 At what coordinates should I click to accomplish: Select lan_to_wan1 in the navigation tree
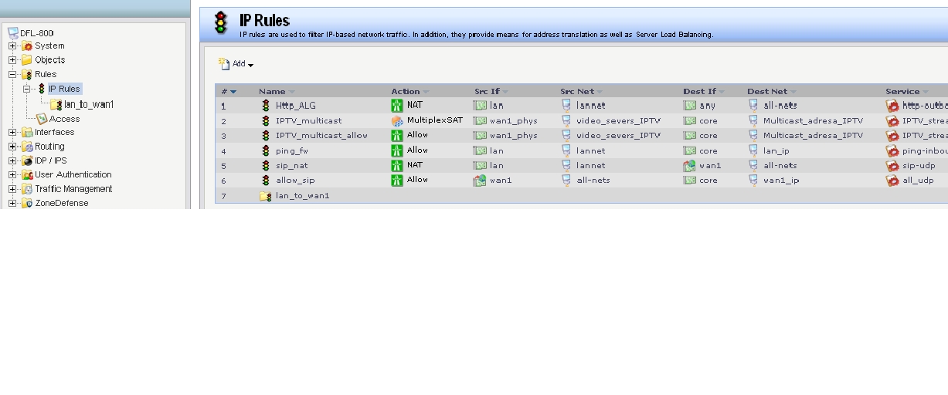coord(89,104)
